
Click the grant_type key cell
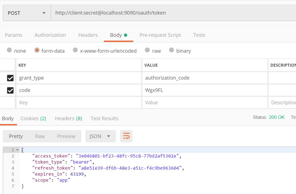pyautogui.click(x=79, y=78)
